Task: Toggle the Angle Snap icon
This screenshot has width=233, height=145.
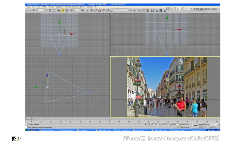Action: pyautogui.click(x=99, y=11)
